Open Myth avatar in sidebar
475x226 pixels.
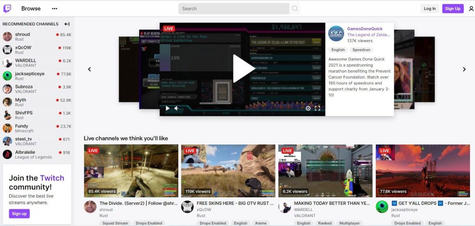click(7, 102)
